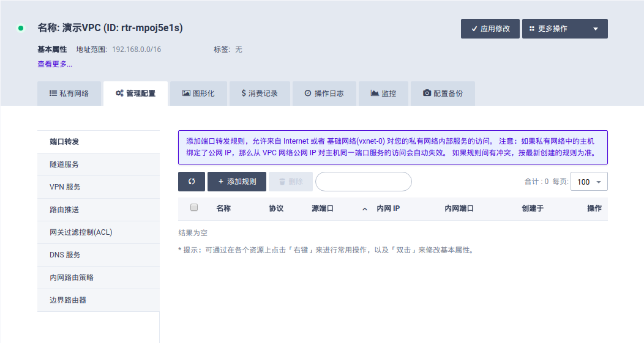
Task: Open VPN 服务 in the sidebar
Action: pos(99,187)
